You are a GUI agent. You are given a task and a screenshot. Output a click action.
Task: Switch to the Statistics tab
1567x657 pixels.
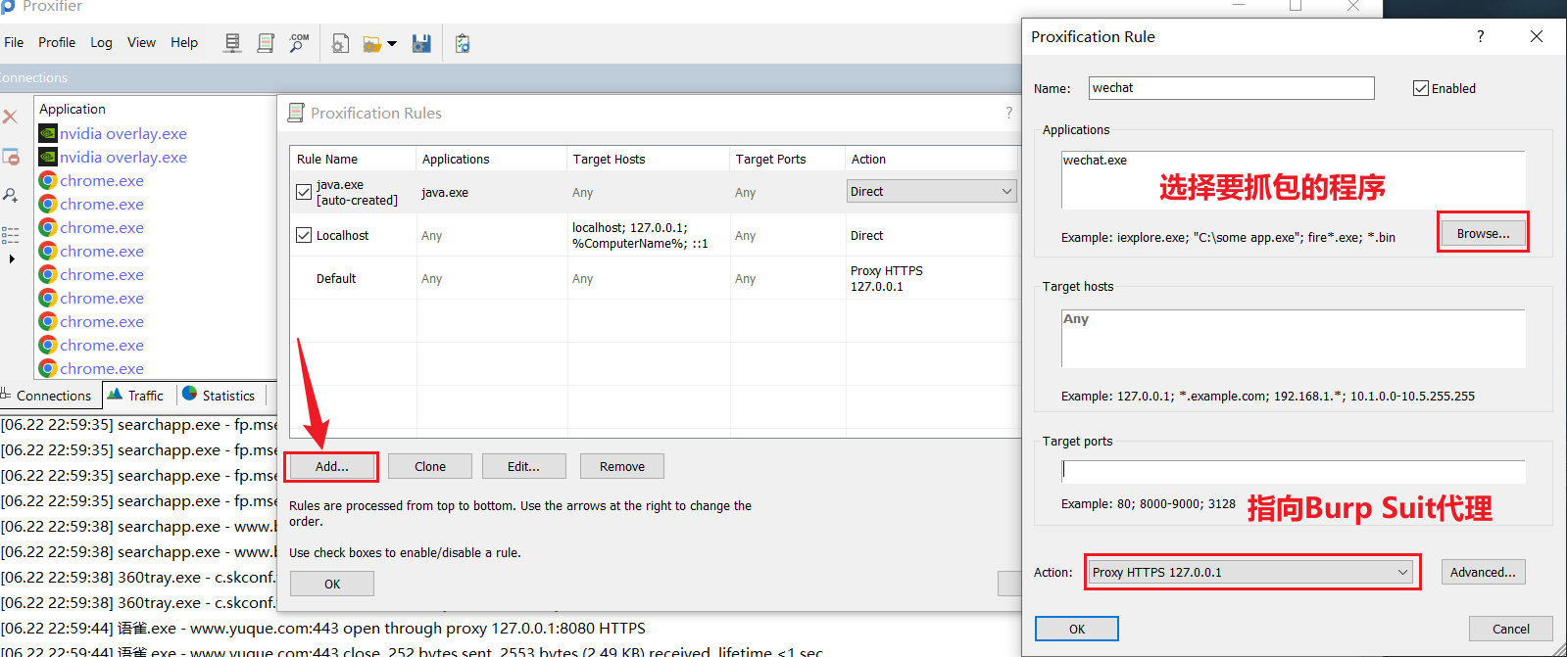click(220, 396)
